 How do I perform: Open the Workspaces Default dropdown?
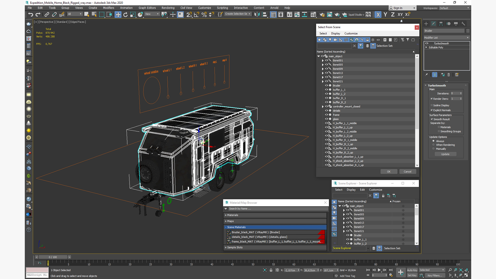pyautogui.click(x=454, y=8)
